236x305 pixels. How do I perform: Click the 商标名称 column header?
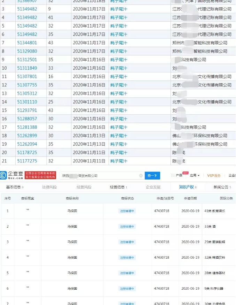(x=72, y=198)
